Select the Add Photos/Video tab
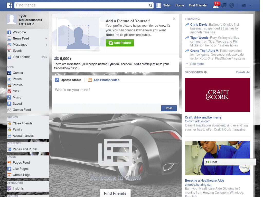This screenshot has height=197, width=263. click(x=104, y=80)
